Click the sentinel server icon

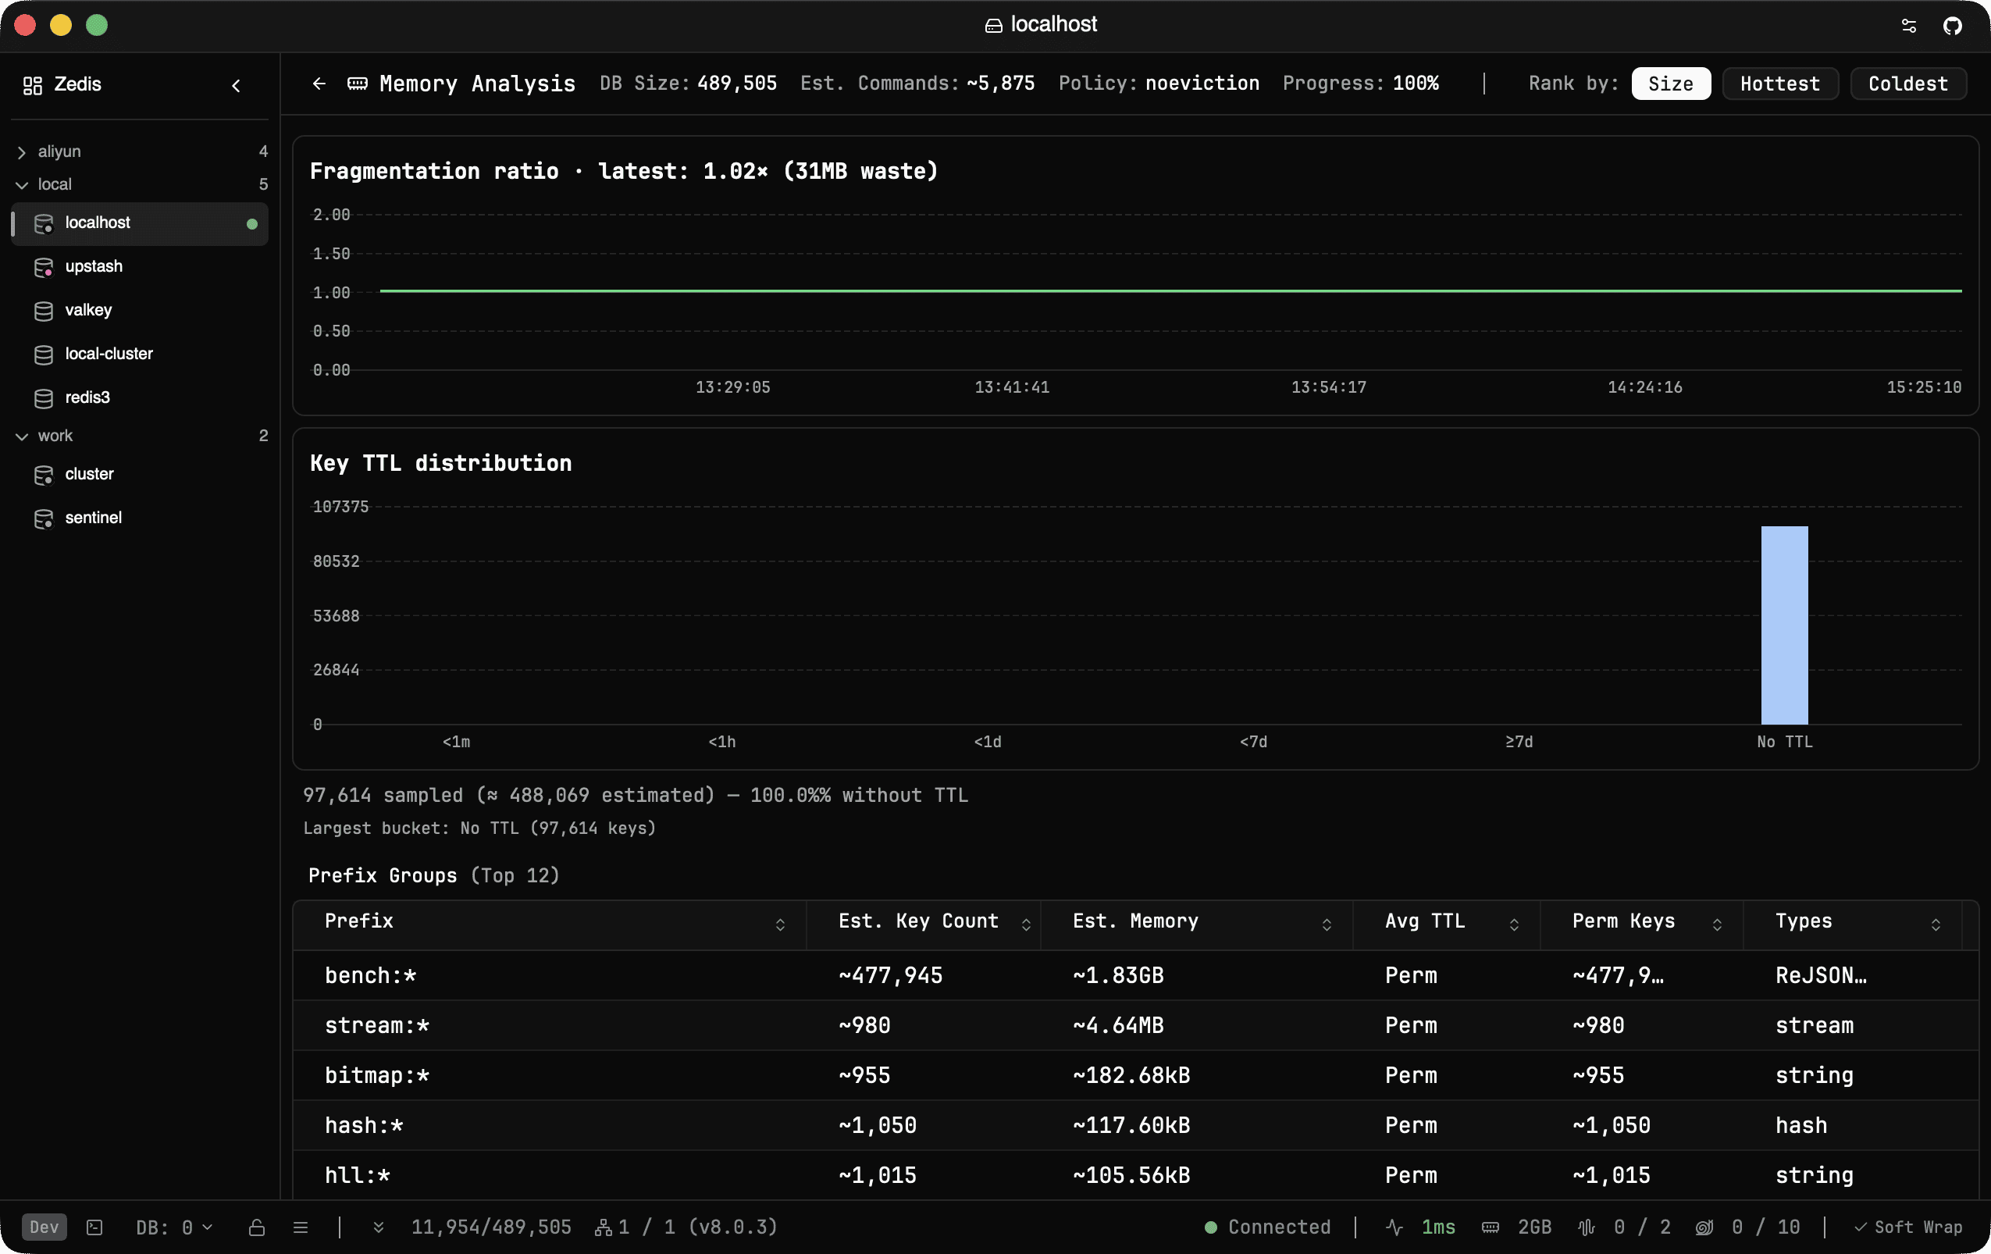44,518
